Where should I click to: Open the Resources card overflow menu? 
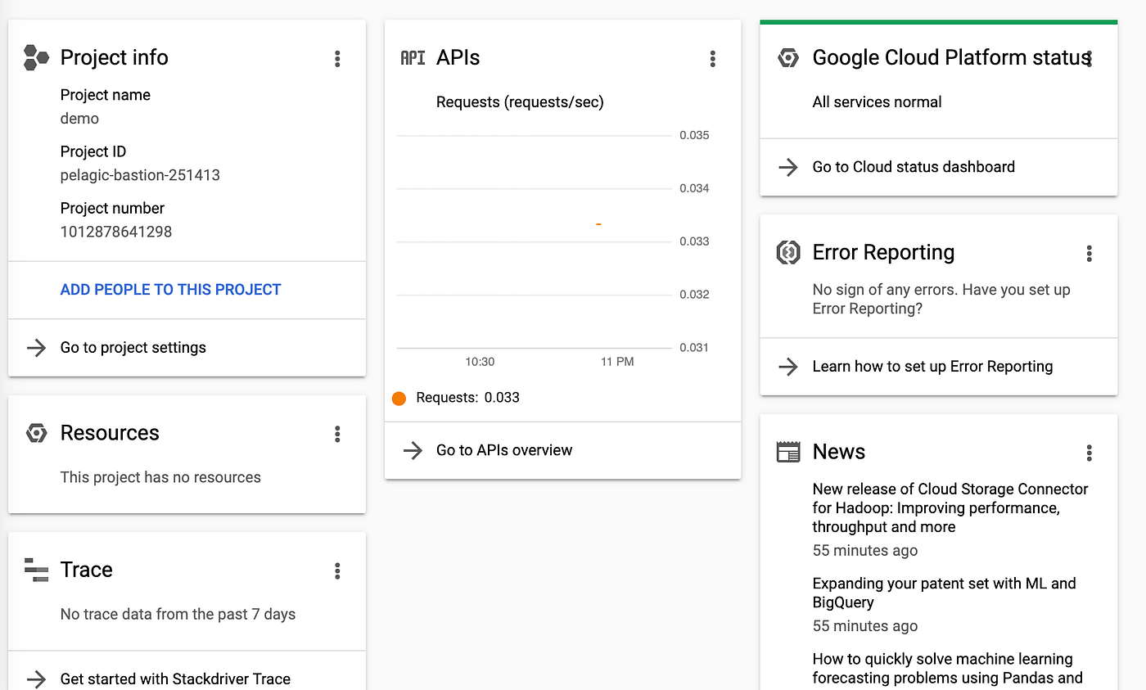coord(337,434)
